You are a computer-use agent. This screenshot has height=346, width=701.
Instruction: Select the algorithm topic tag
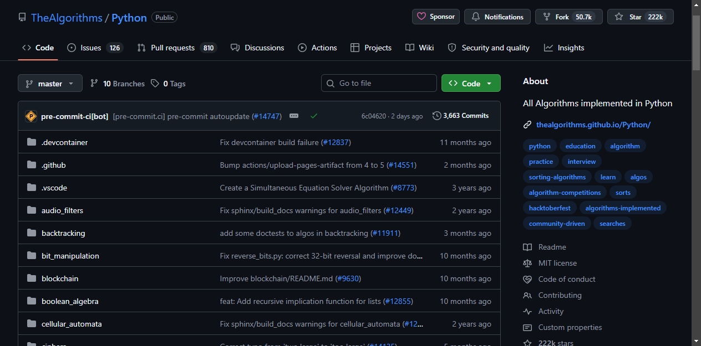tap(625, 146)
